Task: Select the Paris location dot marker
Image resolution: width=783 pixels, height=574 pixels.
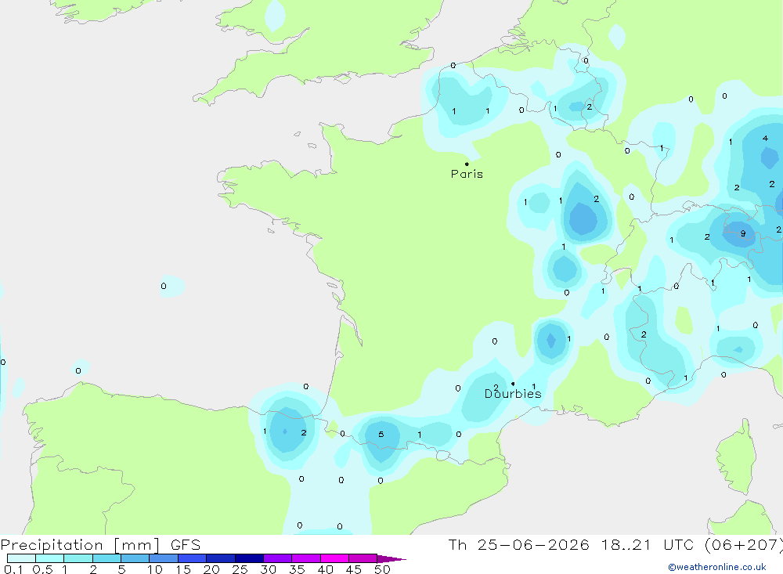Action: [x=467, y=164]
